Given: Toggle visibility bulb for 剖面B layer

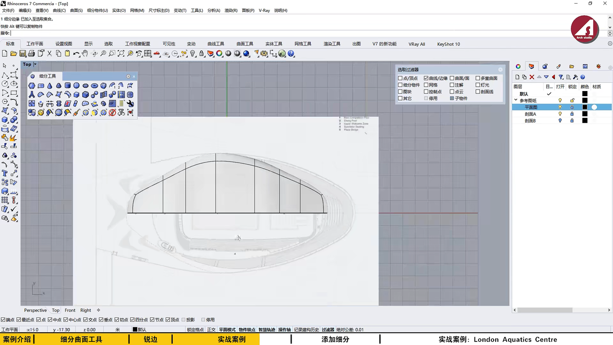Looking at the screenshot, I should [560, 120].
